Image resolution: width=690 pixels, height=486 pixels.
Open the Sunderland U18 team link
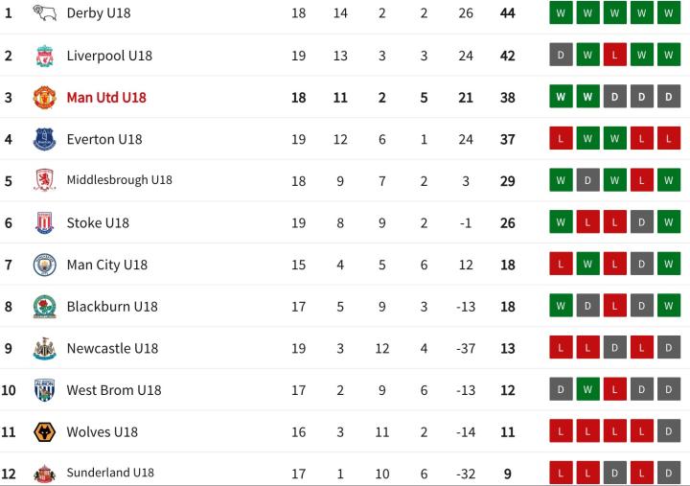109,473
